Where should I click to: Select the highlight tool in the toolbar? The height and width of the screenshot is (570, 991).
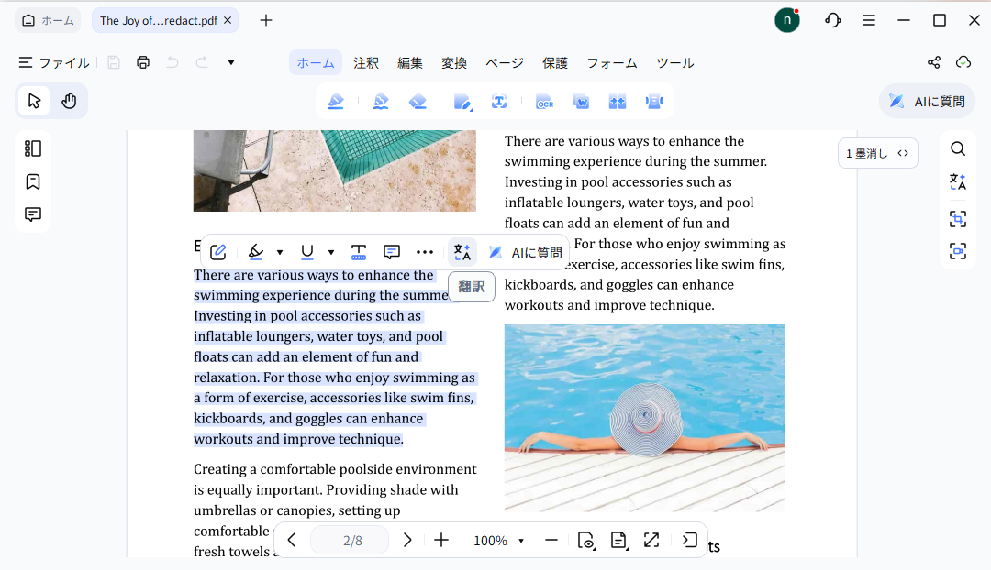(335, 101)
